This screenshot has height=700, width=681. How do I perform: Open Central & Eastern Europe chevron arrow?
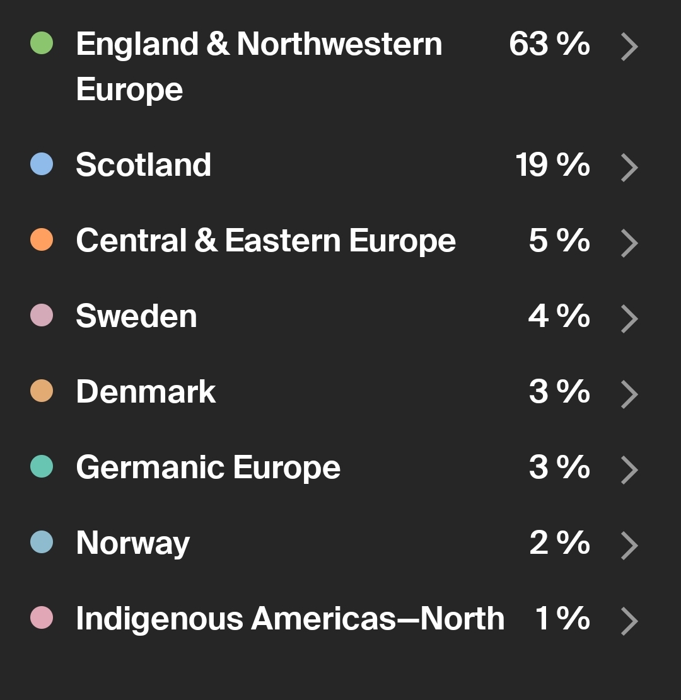[x=629, y=243]
